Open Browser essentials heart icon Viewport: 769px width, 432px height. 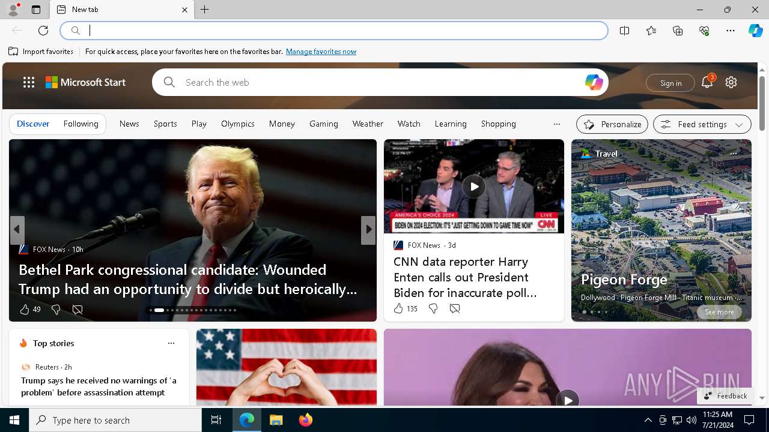coord(704,31)
